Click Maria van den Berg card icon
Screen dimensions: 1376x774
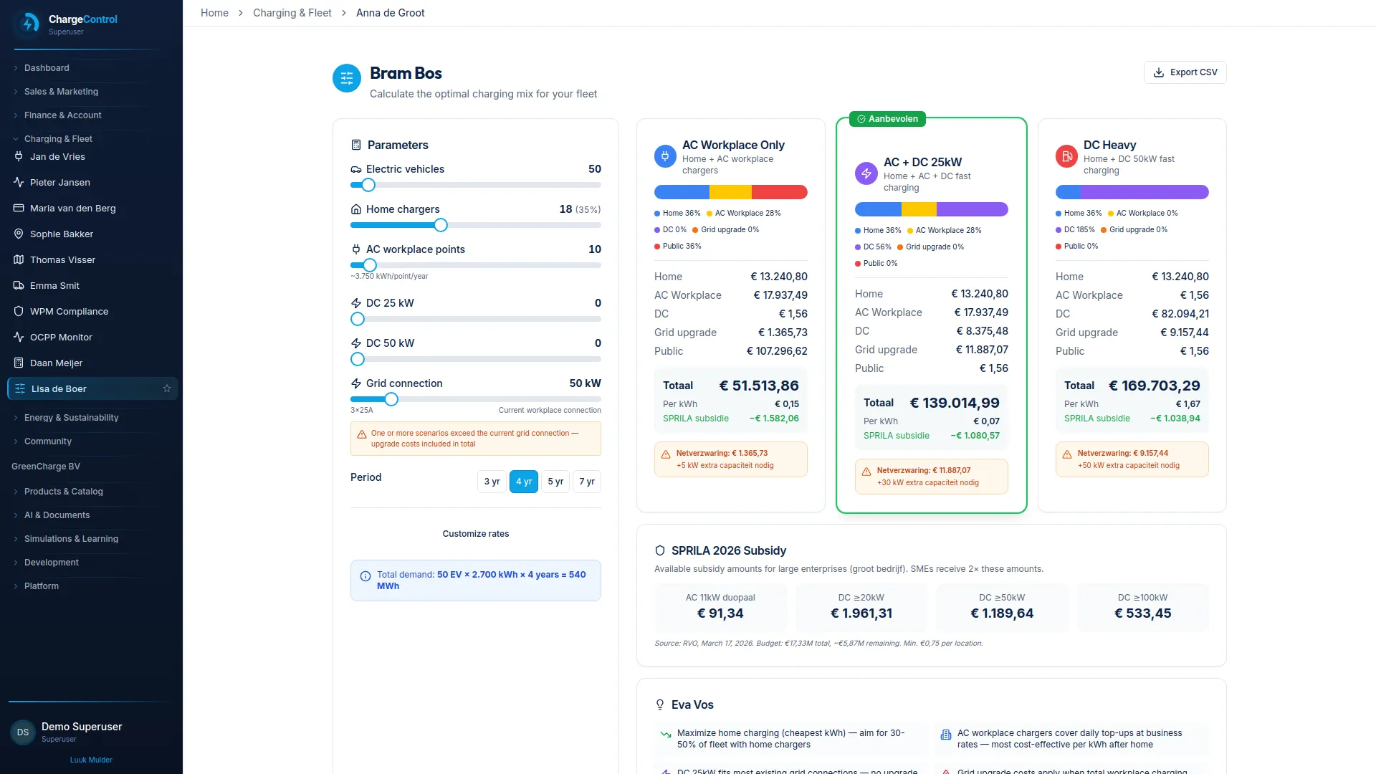(19, 209)
